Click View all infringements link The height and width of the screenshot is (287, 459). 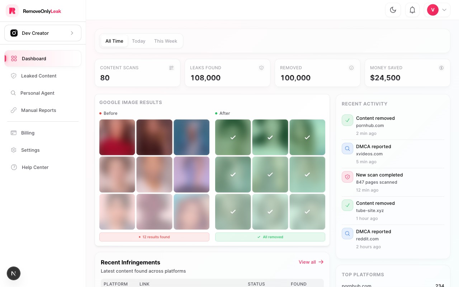coord(311,262)
